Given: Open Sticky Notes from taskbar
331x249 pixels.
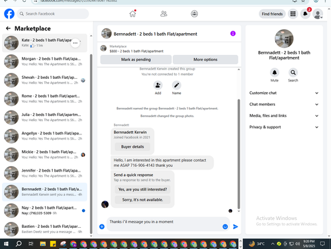Looking at the screenshot, I should pyautogui.click(x=53, y=244).
